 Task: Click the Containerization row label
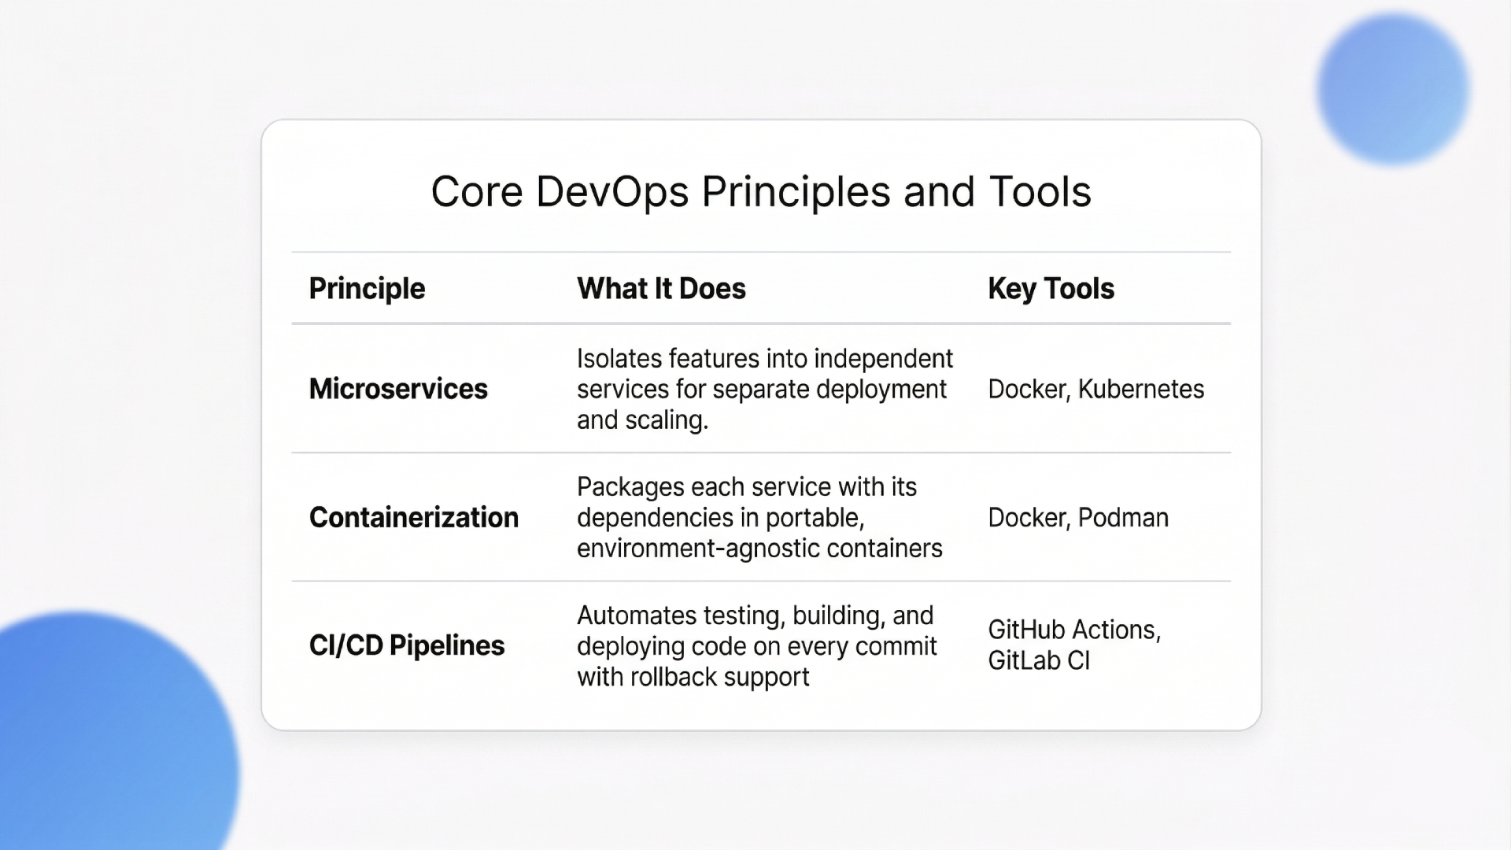click(414, 517)
